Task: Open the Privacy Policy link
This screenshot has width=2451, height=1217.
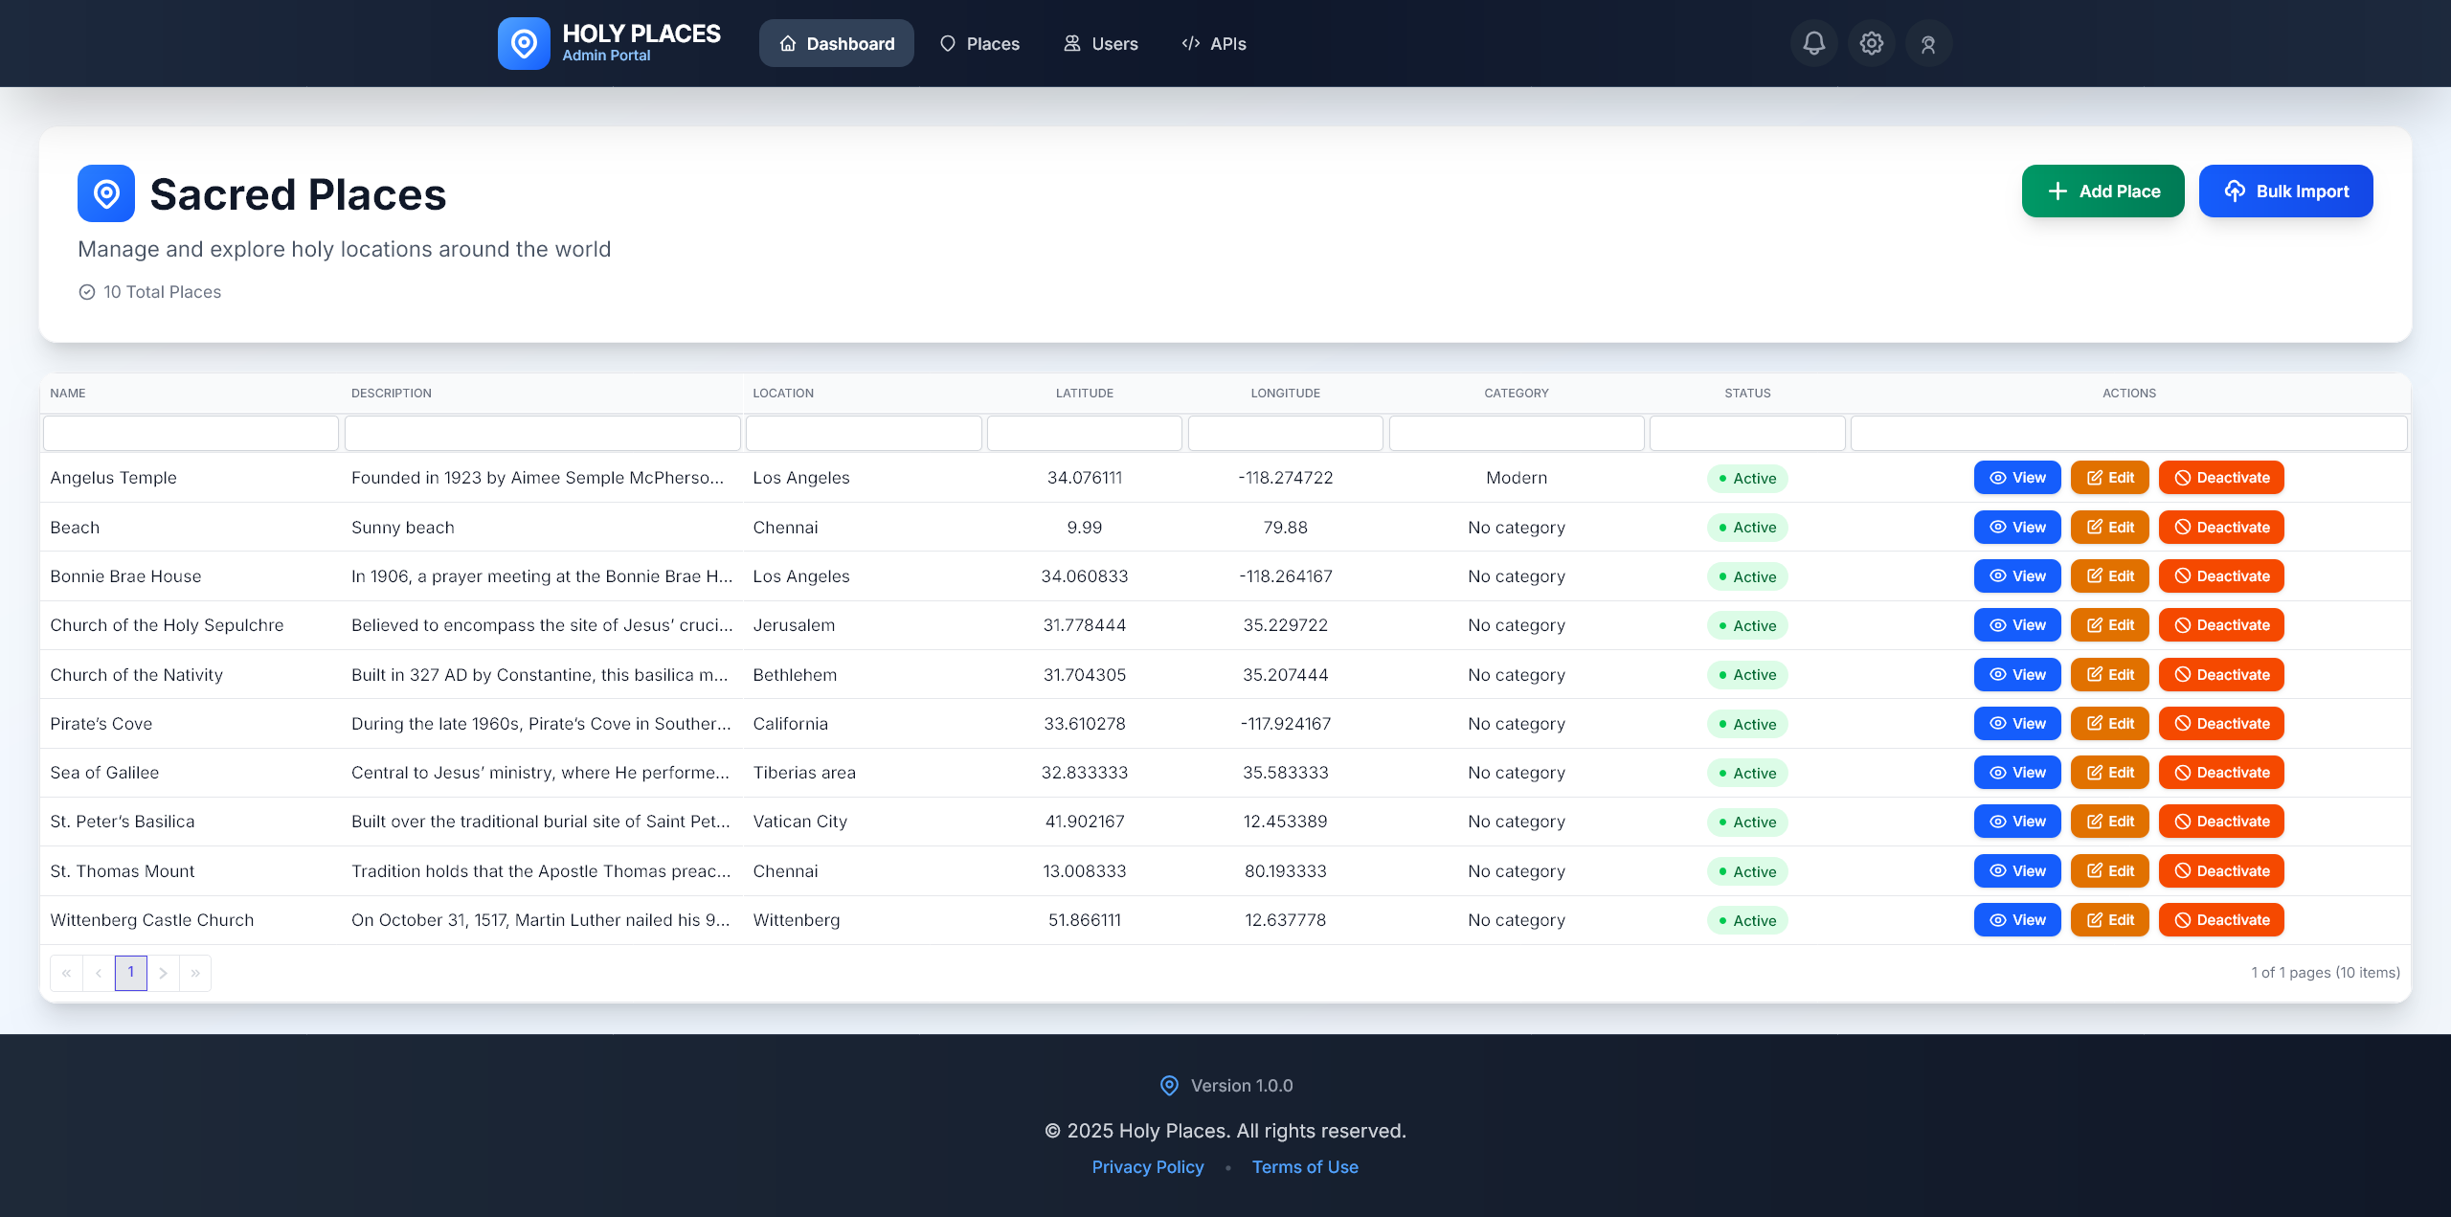Action: coord(1147,1167)
